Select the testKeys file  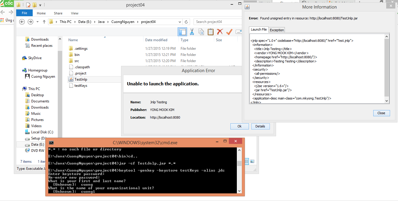(81, 86)
